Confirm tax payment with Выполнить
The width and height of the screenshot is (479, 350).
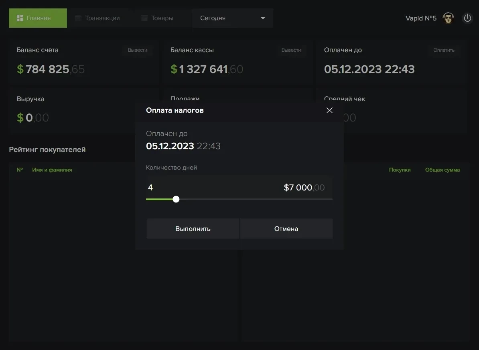(193, 229)
